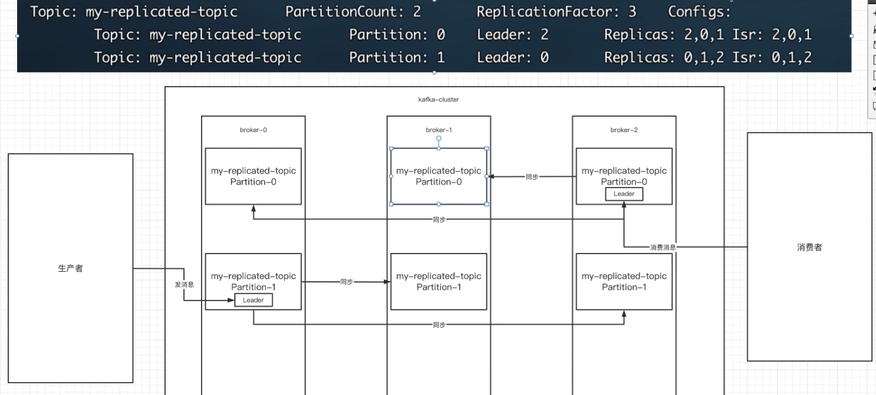The image size is (876, 395).
Task: Click left-middle resize handle of selected Partition-0 box
Action: pos(391,176)
